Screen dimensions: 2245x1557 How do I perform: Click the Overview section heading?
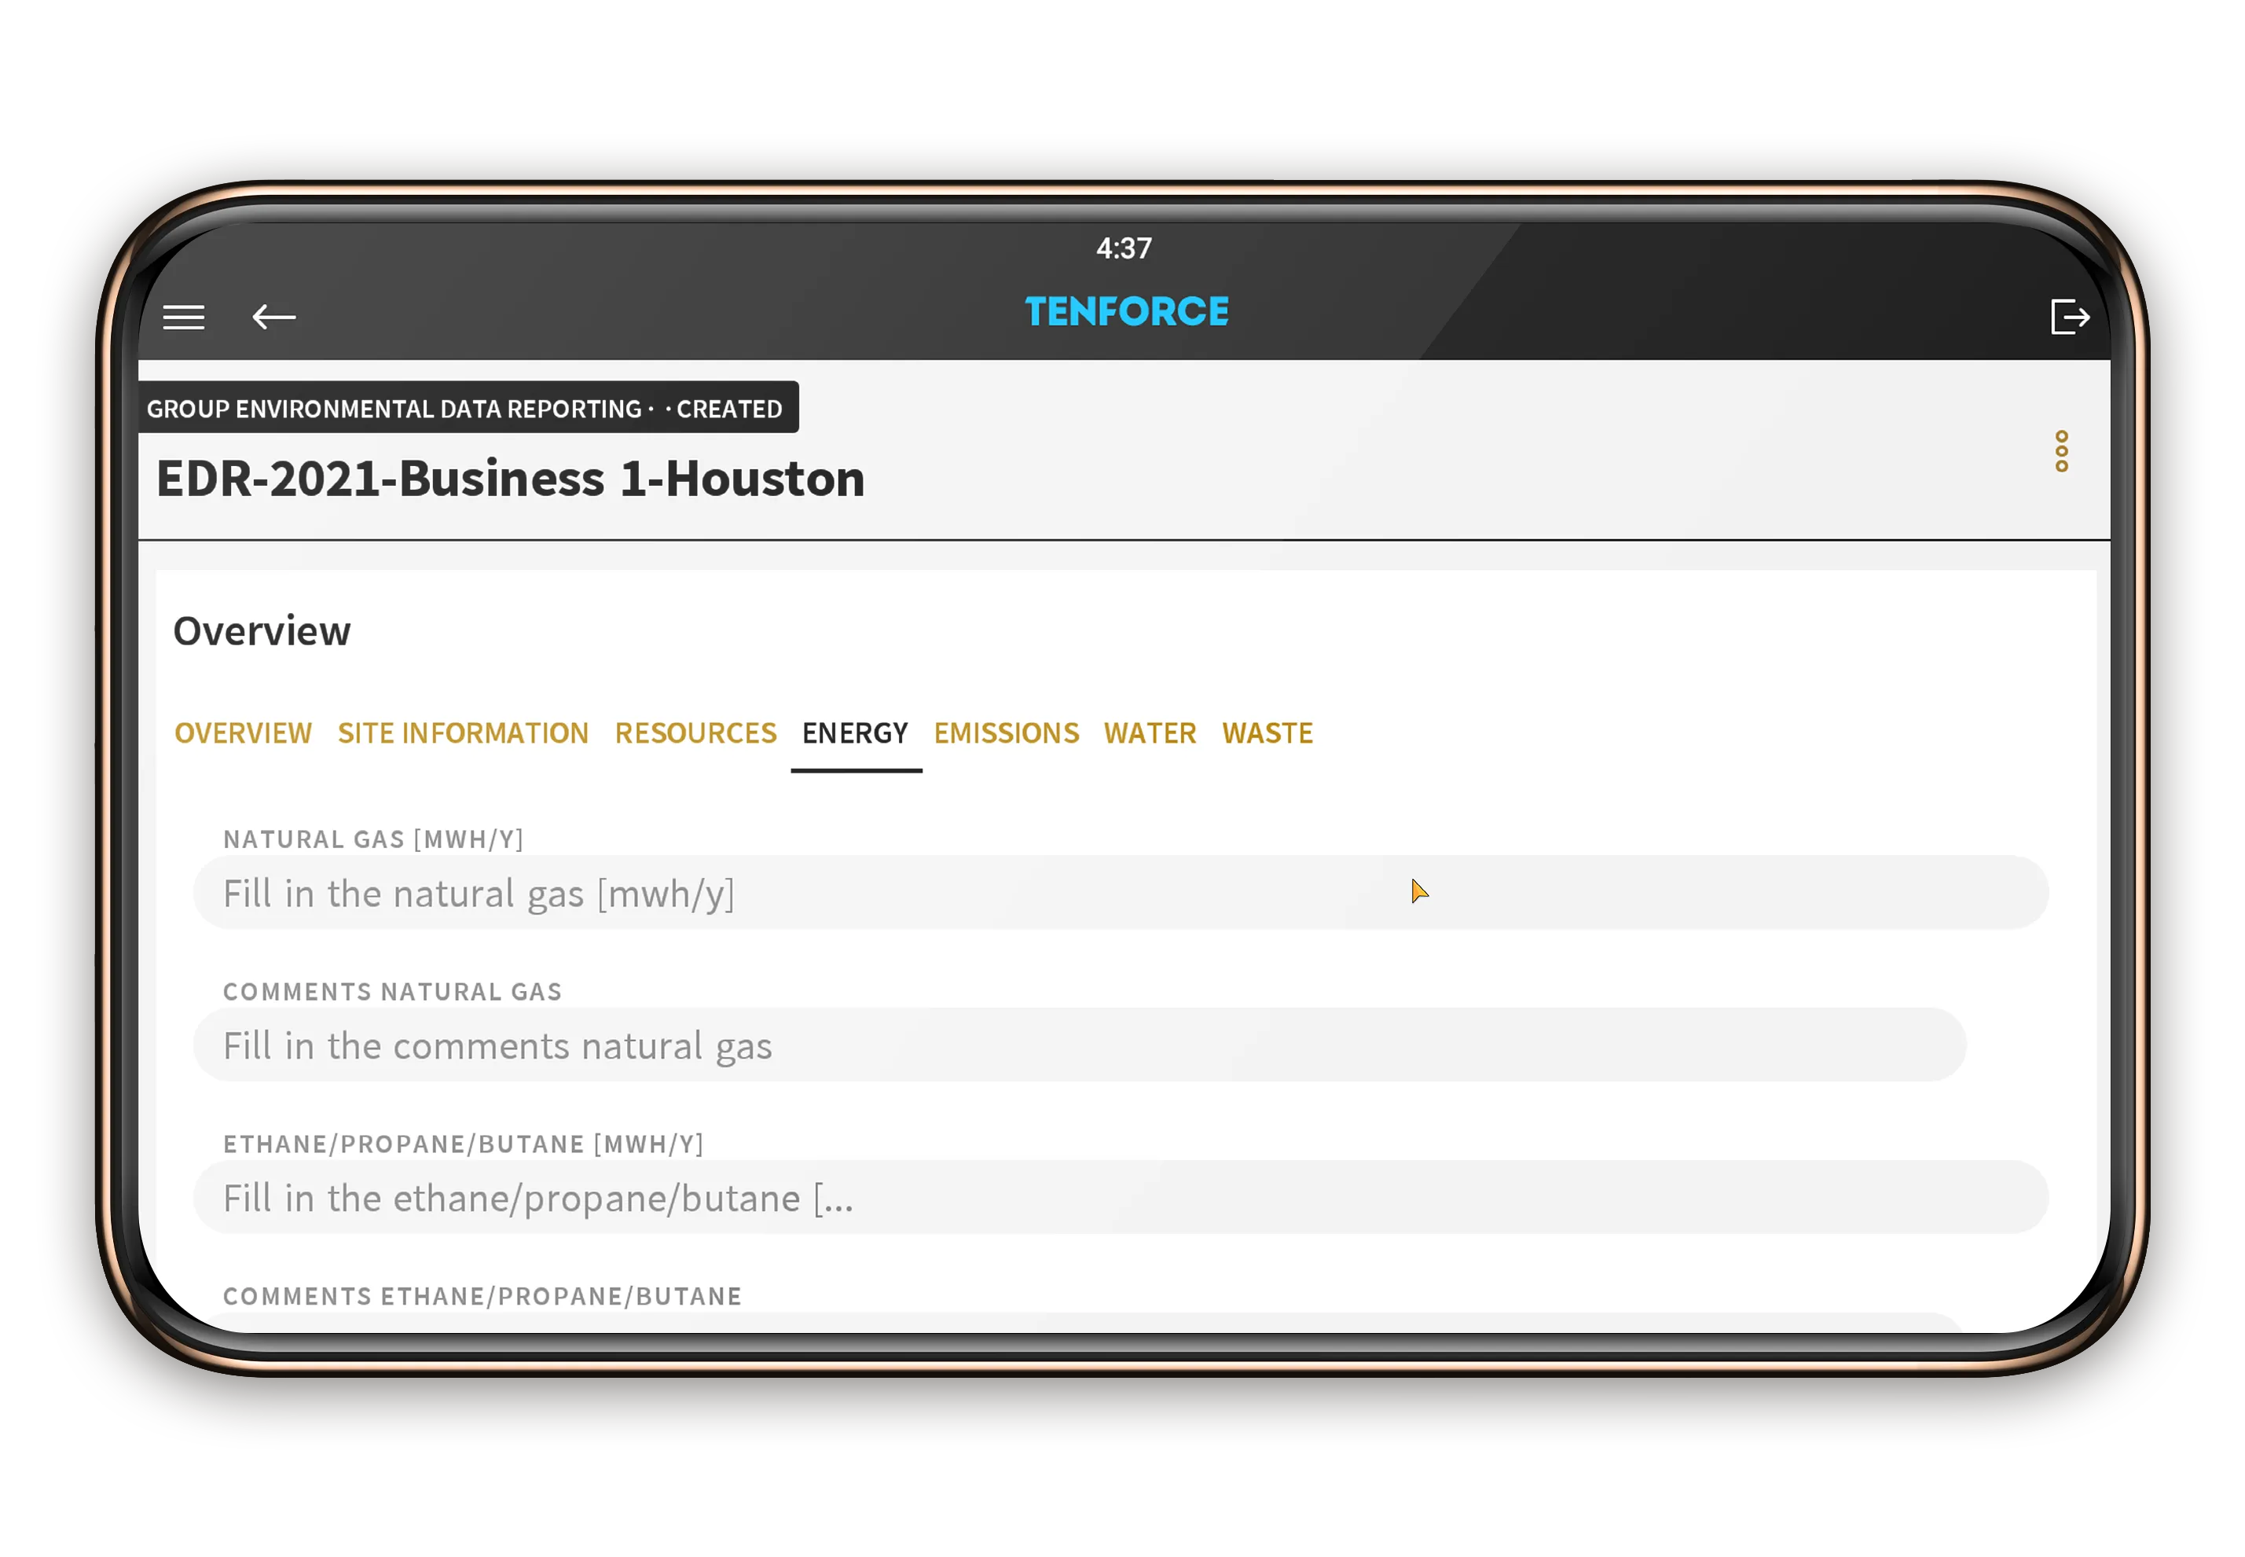tap(262, 631)
